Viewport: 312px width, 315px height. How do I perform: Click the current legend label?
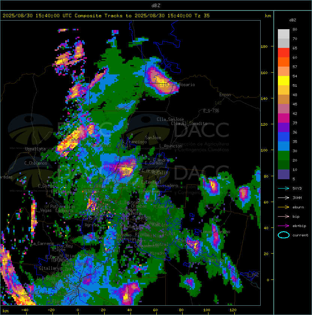coord(300,235)
